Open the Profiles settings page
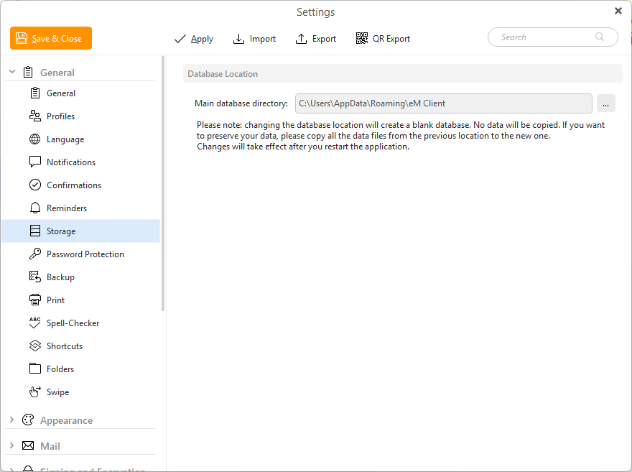Screen dimensions: 632x472 pos(80,116)
